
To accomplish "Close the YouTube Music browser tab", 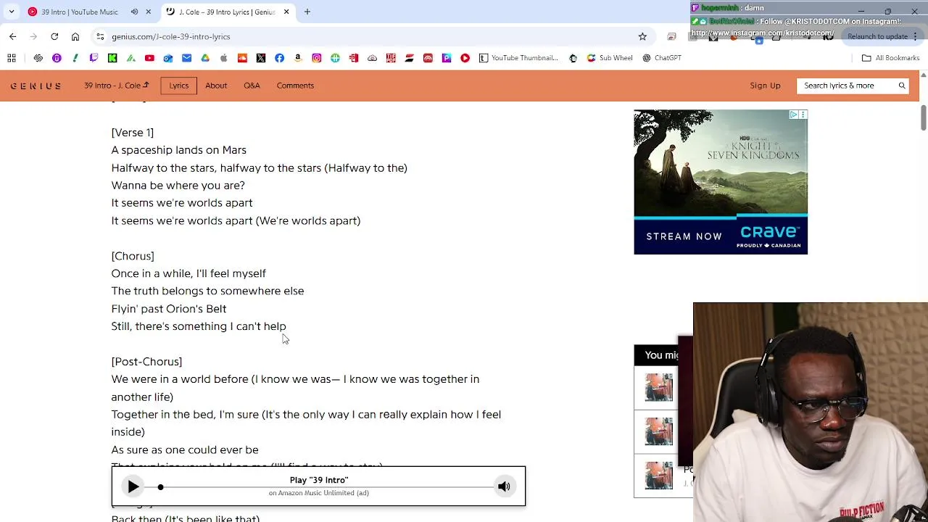I will pos(148,12).
